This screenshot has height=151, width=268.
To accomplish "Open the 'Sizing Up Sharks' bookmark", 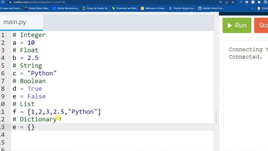I will [95, 8].
